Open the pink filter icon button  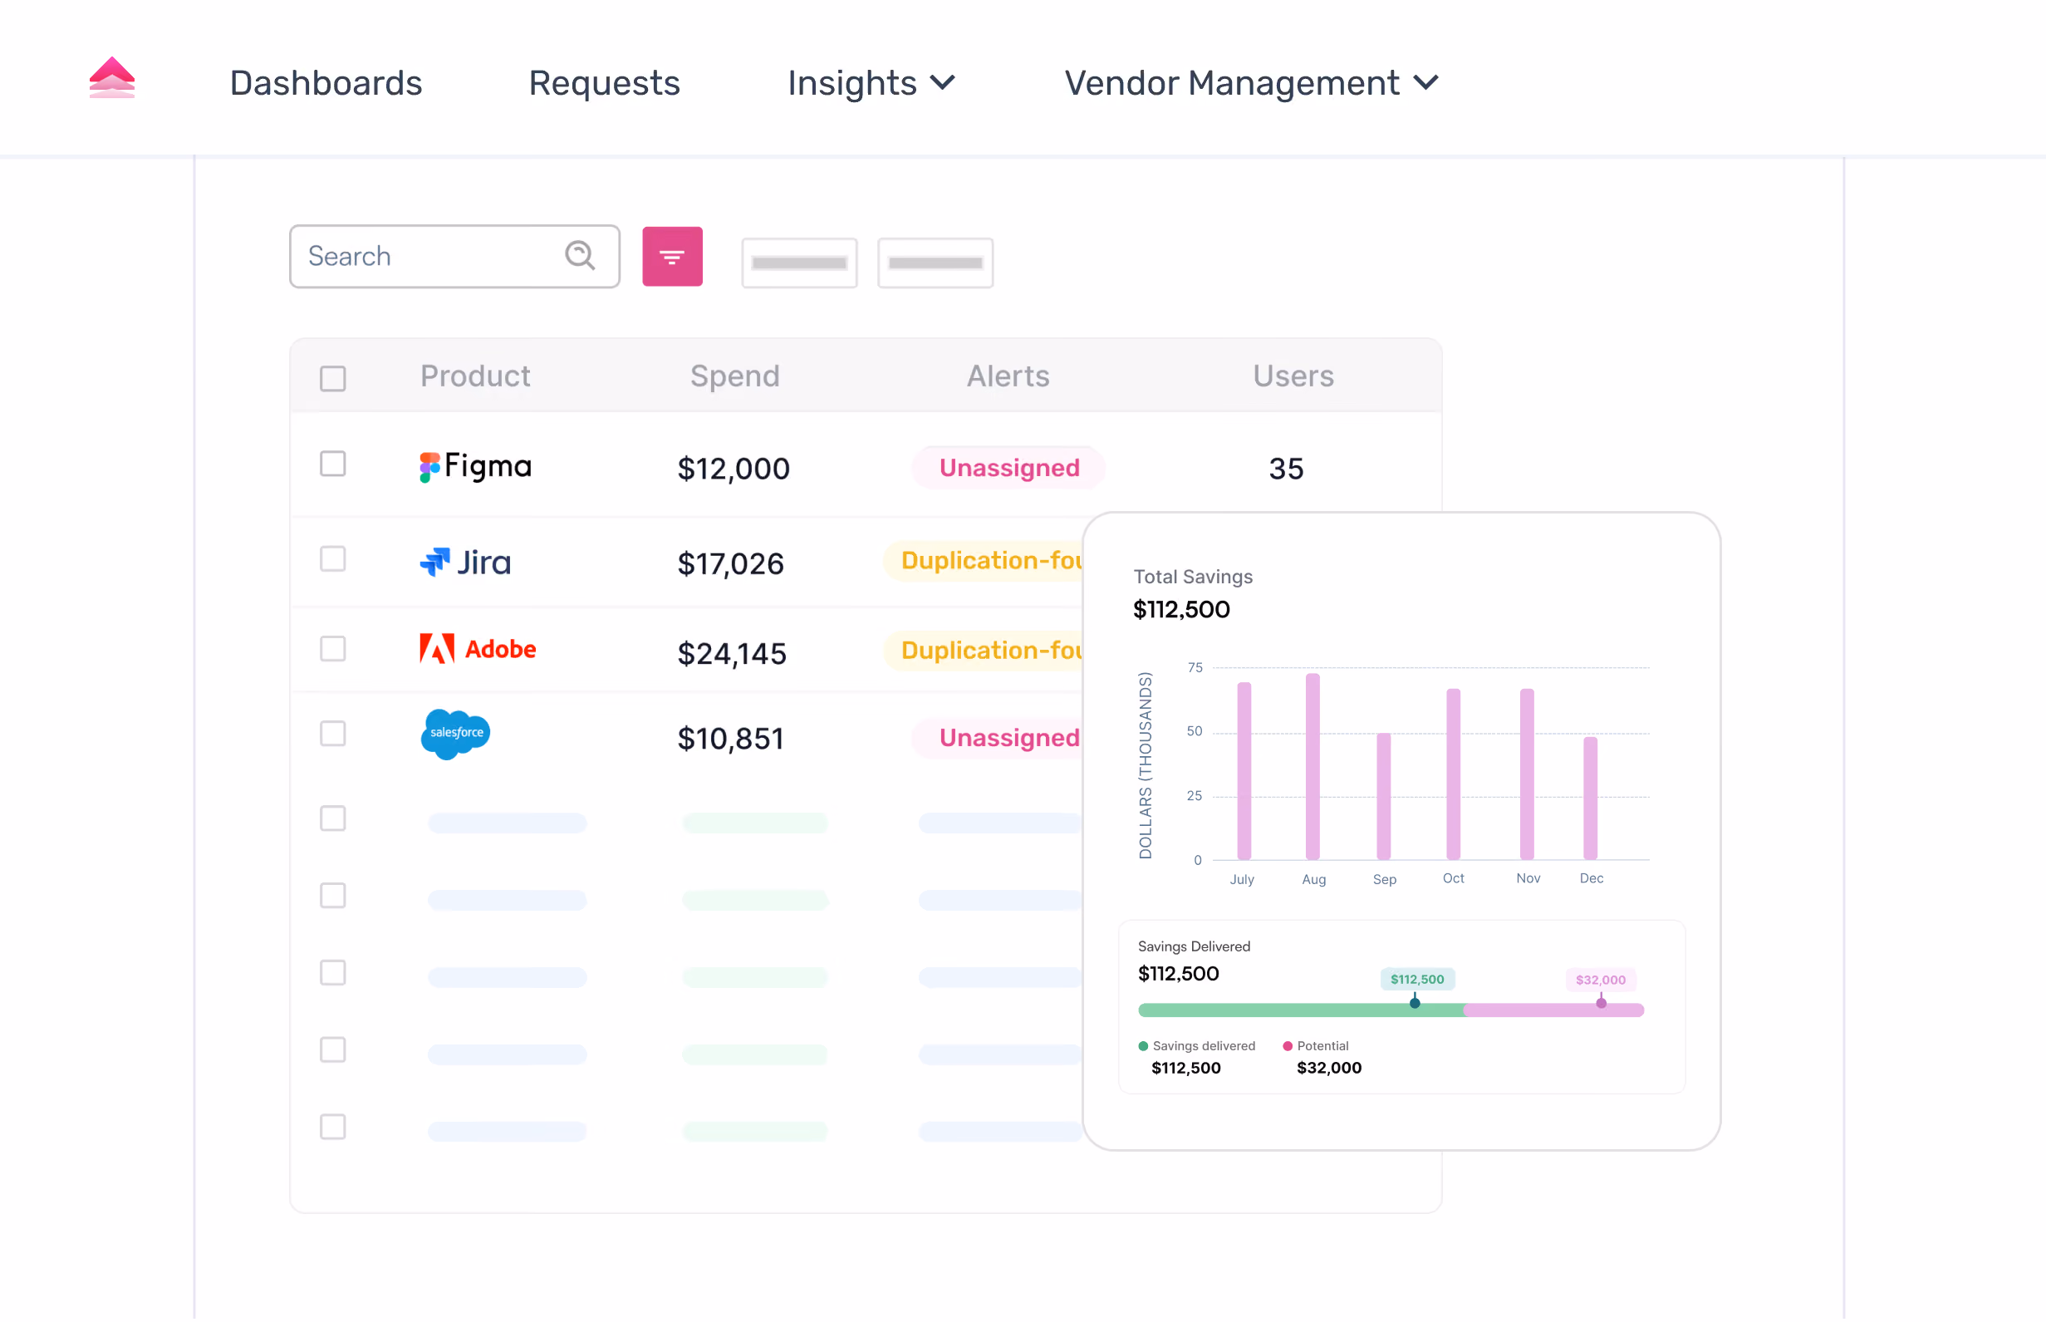point(672,256)
